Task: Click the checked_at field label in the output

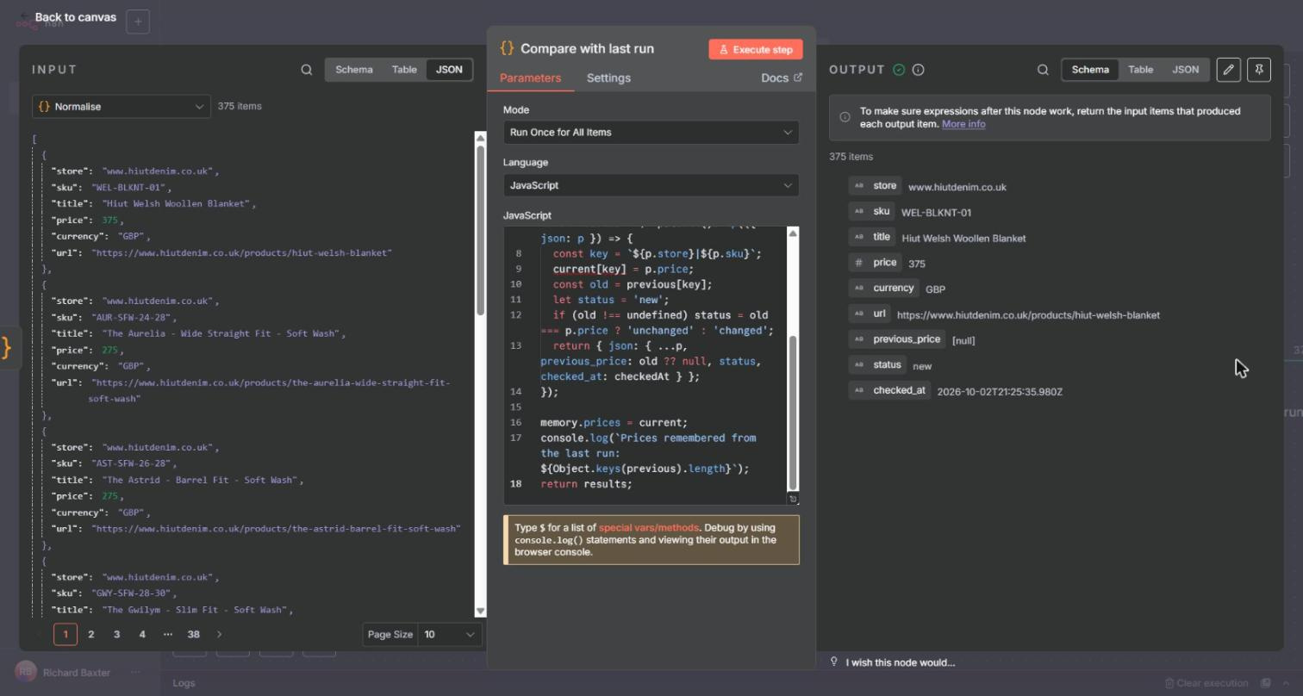Action: pos(899,390)
